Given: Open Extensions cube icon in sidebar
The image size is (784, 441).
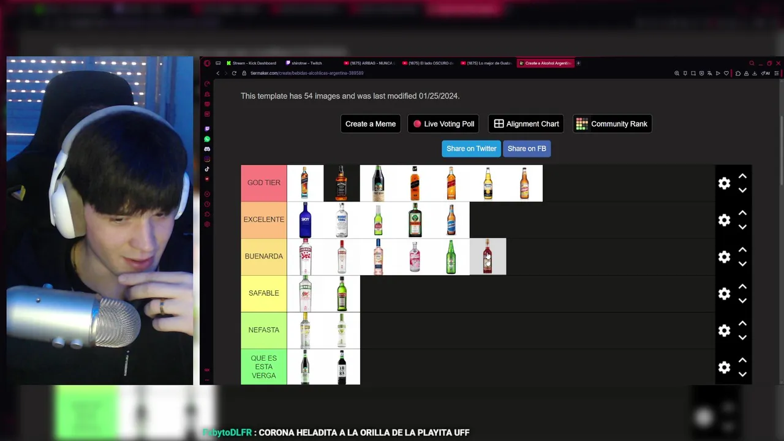Looking at the screenshot, I should 207,214.
